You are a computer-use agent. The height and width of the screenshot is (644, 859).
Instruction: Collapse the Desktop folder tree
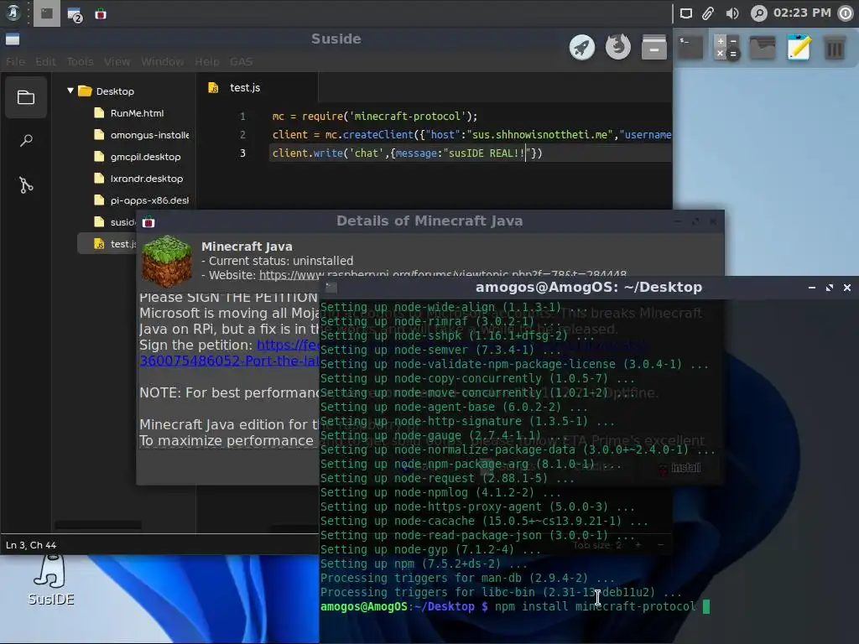[70, 91]
